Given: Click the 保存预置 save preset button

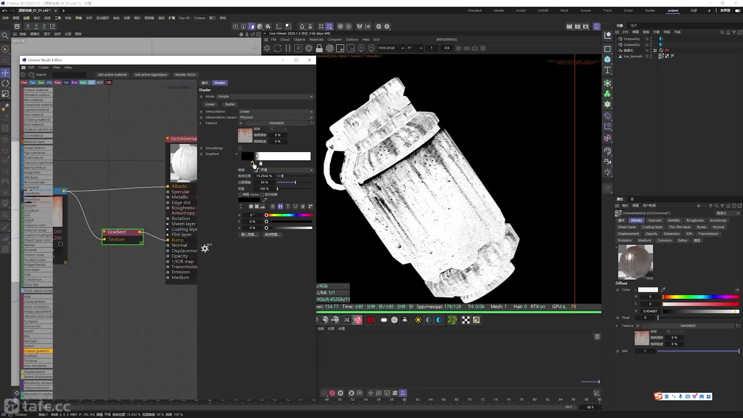Looking at the screenshot, I should pos(272,235).
